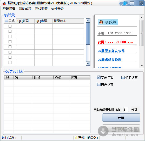
Task: Close the window using the title bar button
Action: [141, 4]
